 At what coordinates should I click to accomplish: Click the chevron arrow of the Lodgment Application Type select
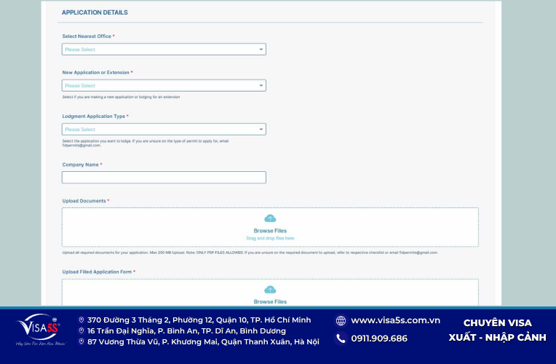[261, 130]
